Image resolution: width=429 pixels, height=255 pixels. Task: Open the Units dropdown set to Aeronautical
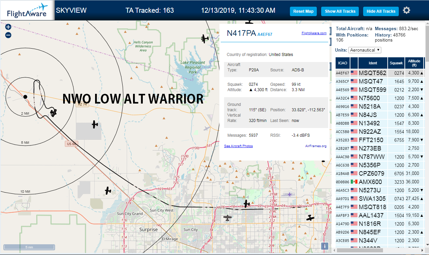coord(365,50)
